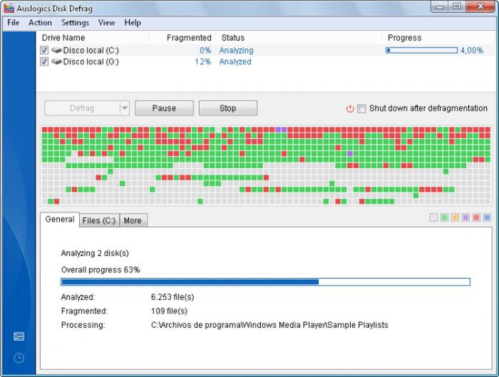Click the Defrag button
Viewport: 499px width, 377px height.
pos(82,108)
